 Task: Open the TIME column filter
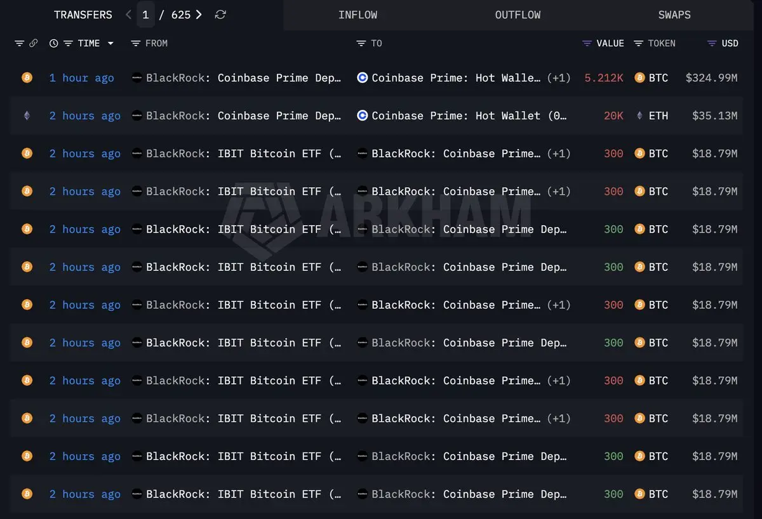coord(68,43)
